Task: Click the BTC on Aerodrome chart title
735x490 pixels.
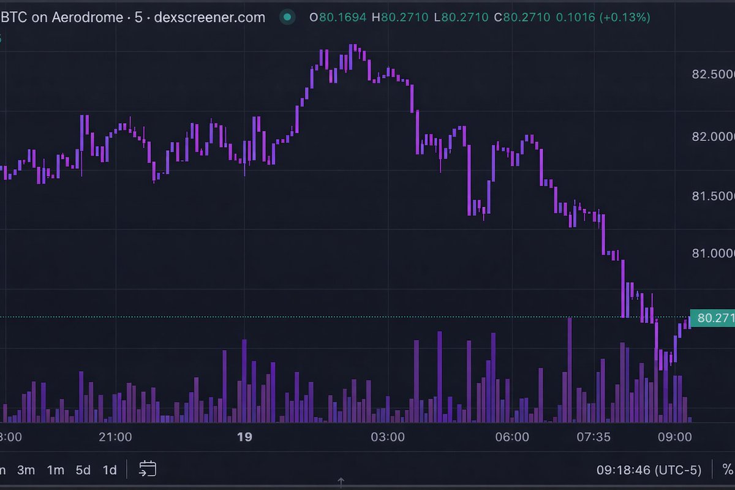Action: tap(133, 17)
